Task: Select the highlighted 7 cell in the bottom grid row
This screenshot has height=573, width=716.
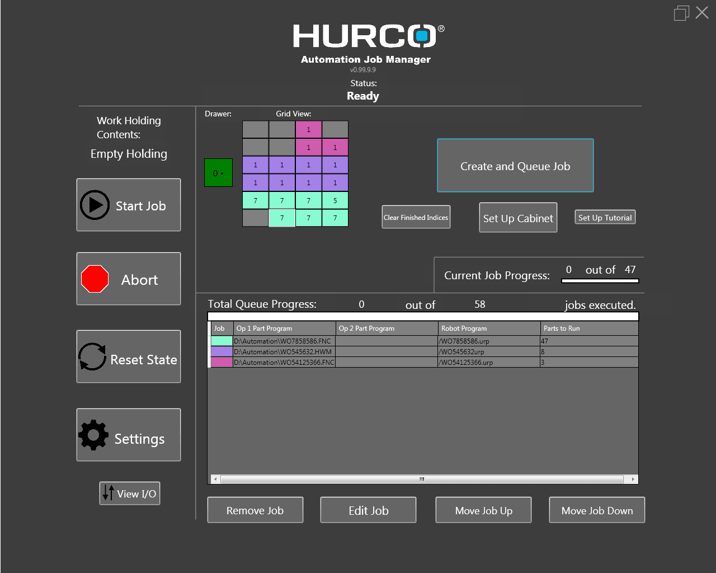Action: click(x=282, y=218)
